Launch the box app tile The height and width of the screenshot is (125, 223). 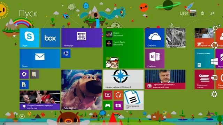pyautogui.click(x=50, y=38)
